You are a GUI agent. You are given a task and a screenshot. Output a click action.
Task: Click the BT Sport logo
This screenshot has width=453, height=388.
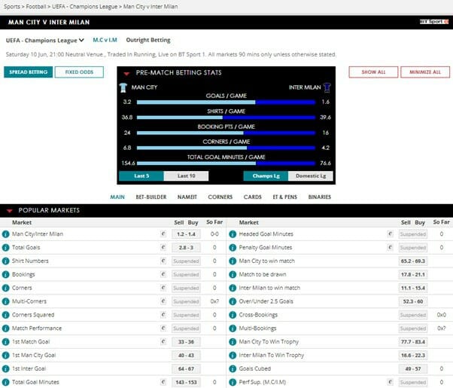pos(434,22)
